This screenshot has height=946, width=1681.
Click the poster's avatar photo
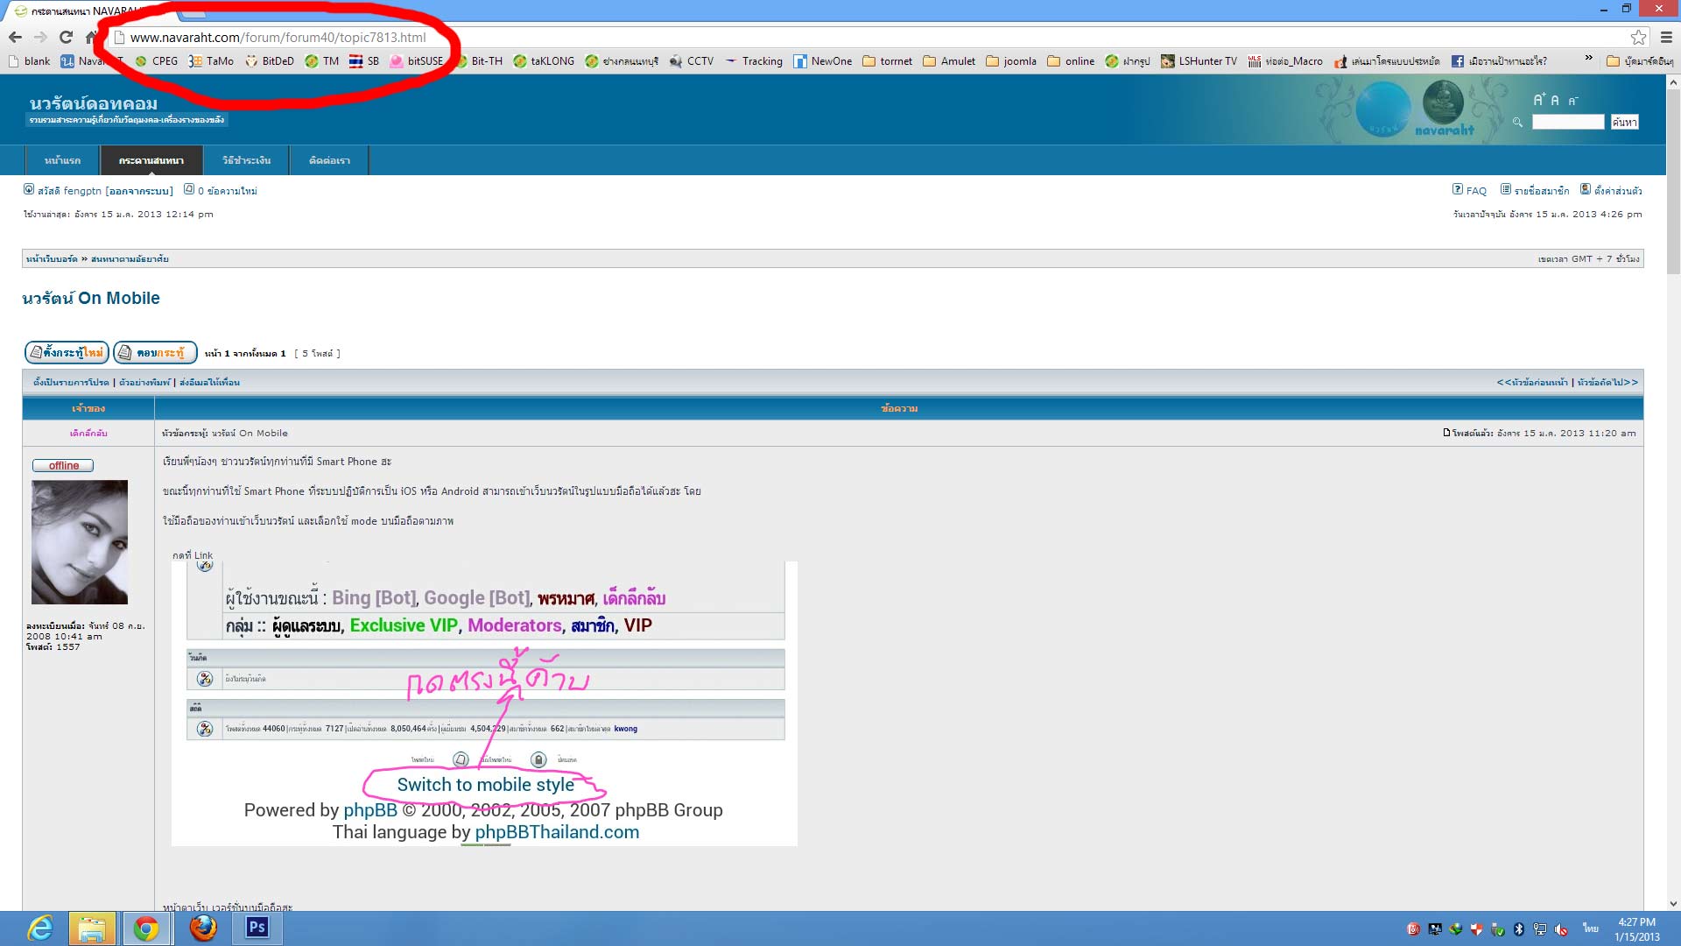(80, 541)
